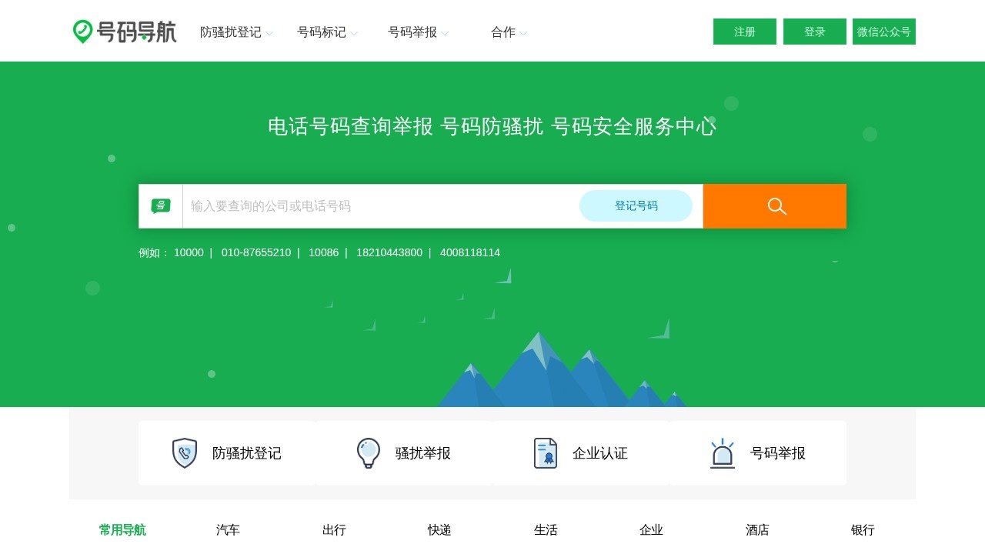Click the green 号 badge icon in search bar

click(x=160, y=205)
